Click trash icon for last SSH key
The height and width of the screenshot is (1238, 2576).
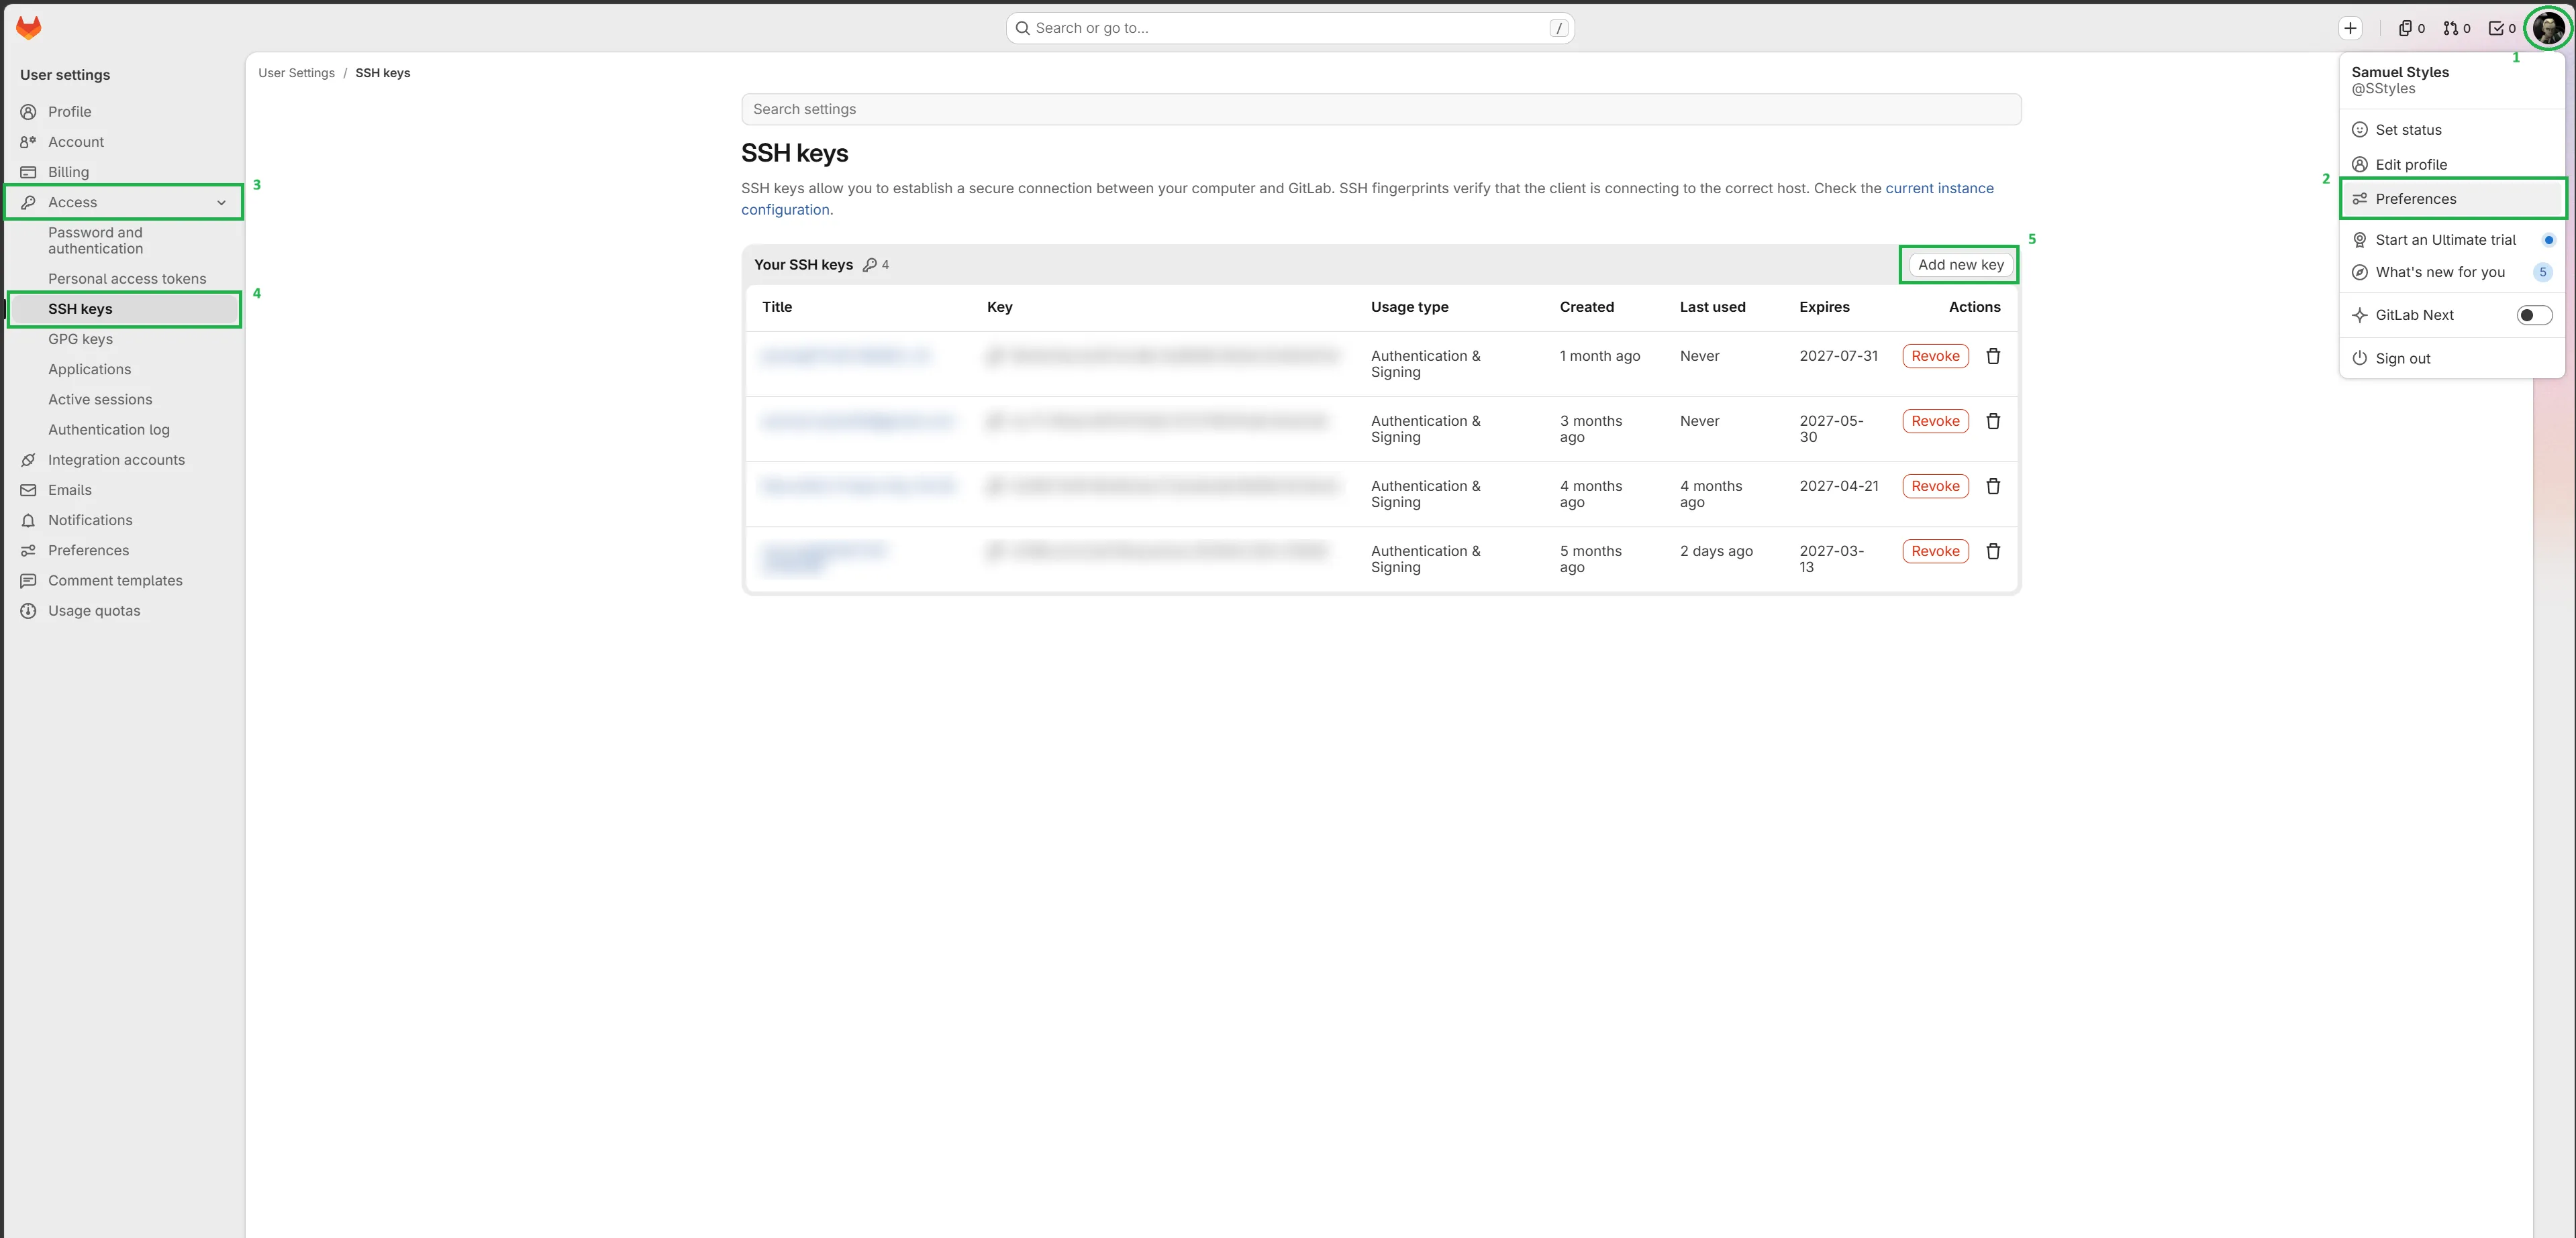pos(1993,551)
